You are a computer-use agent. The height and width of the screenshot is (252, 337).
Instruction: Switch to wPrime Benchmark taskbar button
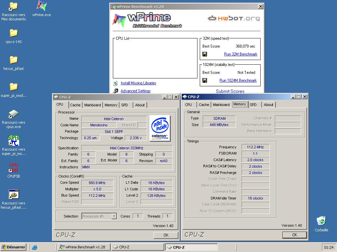[x=84, y=247]
